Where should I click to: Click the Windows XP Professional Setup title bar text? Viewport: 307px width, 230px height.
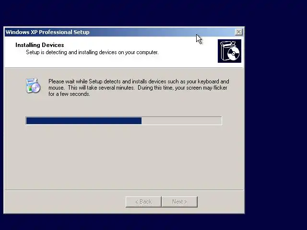(47, 32)
